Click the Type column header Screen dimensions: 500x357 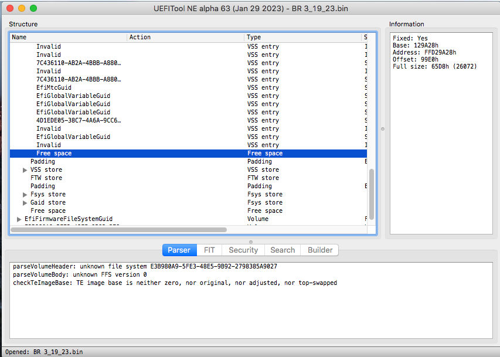click(x=303, y=38)
